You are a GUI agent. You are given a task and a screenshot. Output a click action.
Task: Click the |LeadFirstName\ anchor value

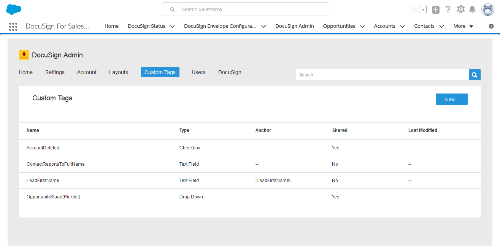(273, 181)
